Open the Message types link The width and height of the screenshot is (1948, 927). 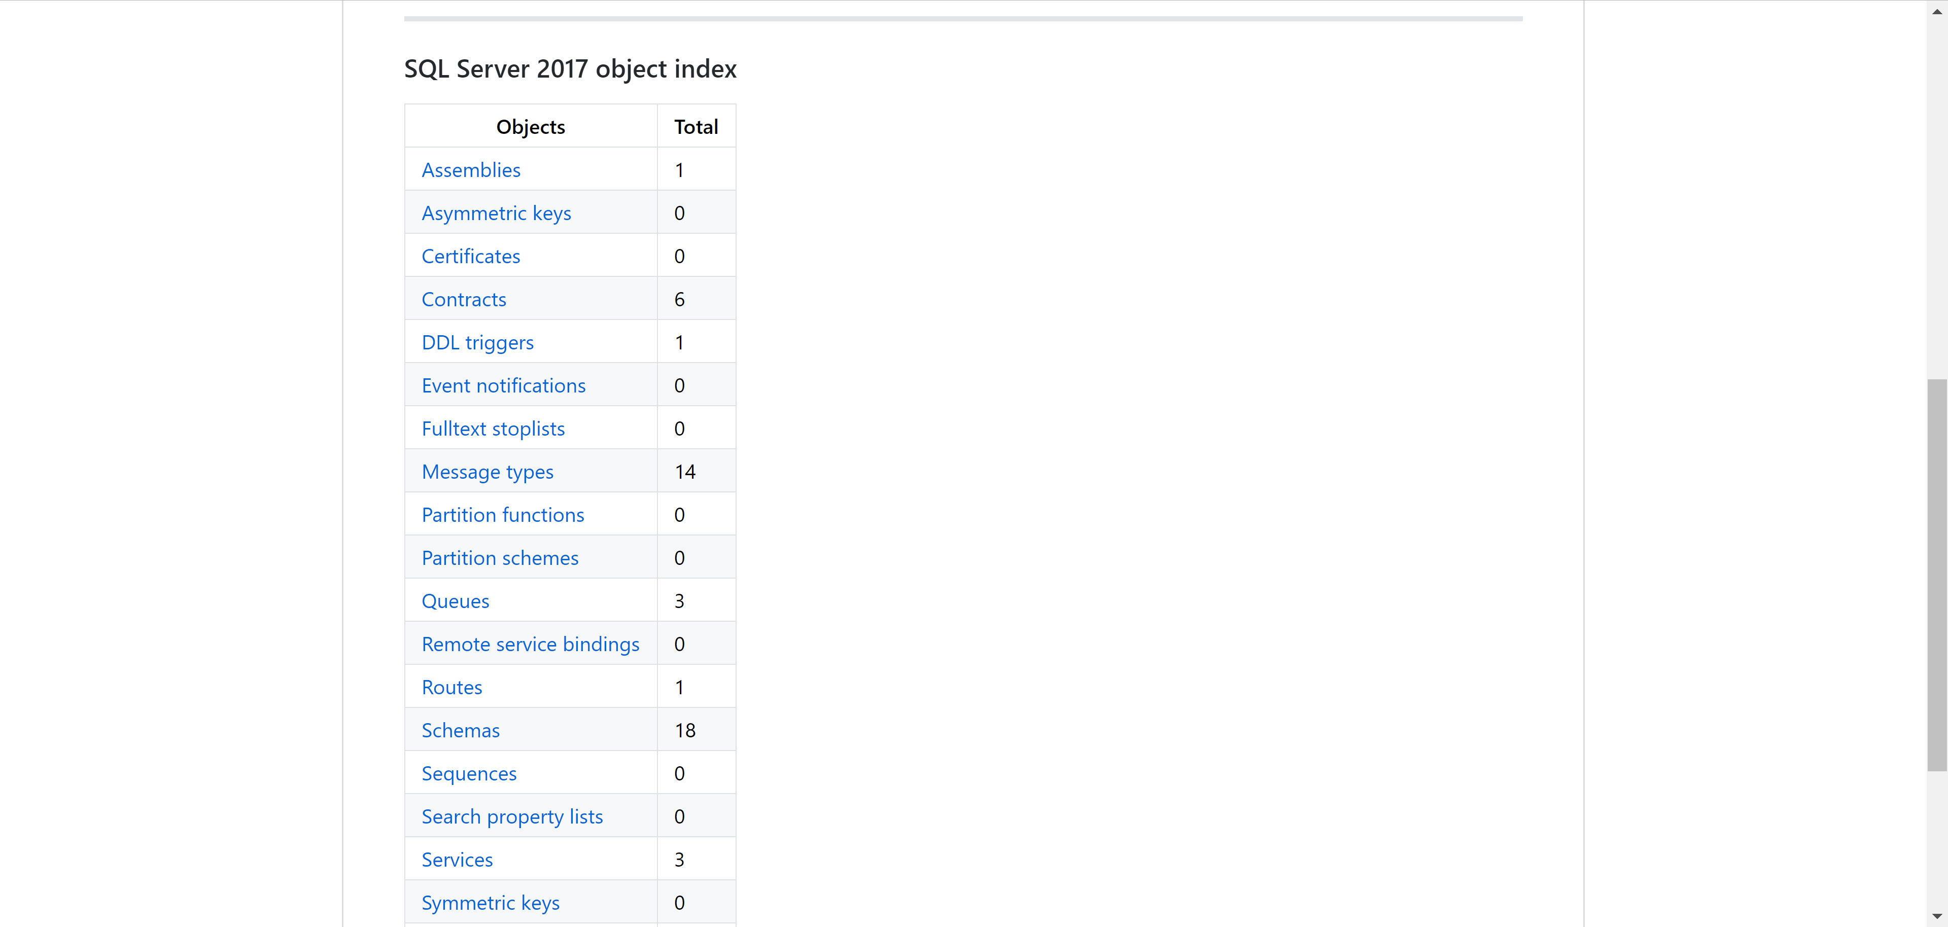click(x=487, y=472)
